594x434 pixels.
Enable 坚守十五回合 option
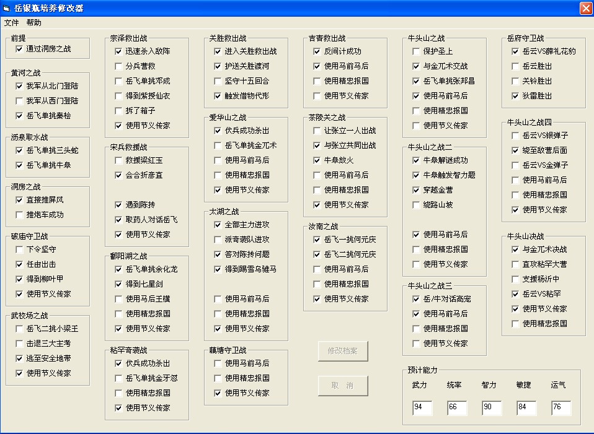click(x=218, y=81)
